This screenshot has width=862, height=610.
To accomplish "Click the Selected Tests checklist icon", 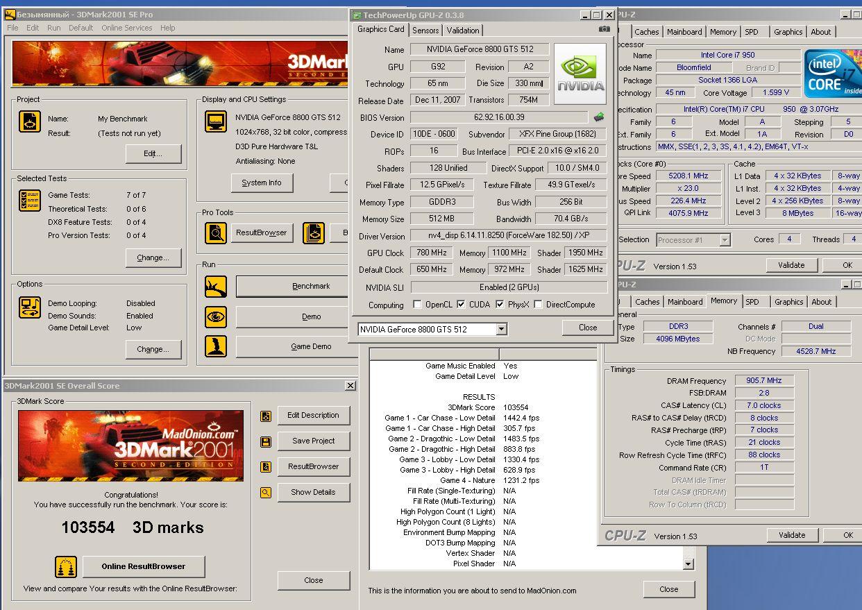I will point(30,201).
